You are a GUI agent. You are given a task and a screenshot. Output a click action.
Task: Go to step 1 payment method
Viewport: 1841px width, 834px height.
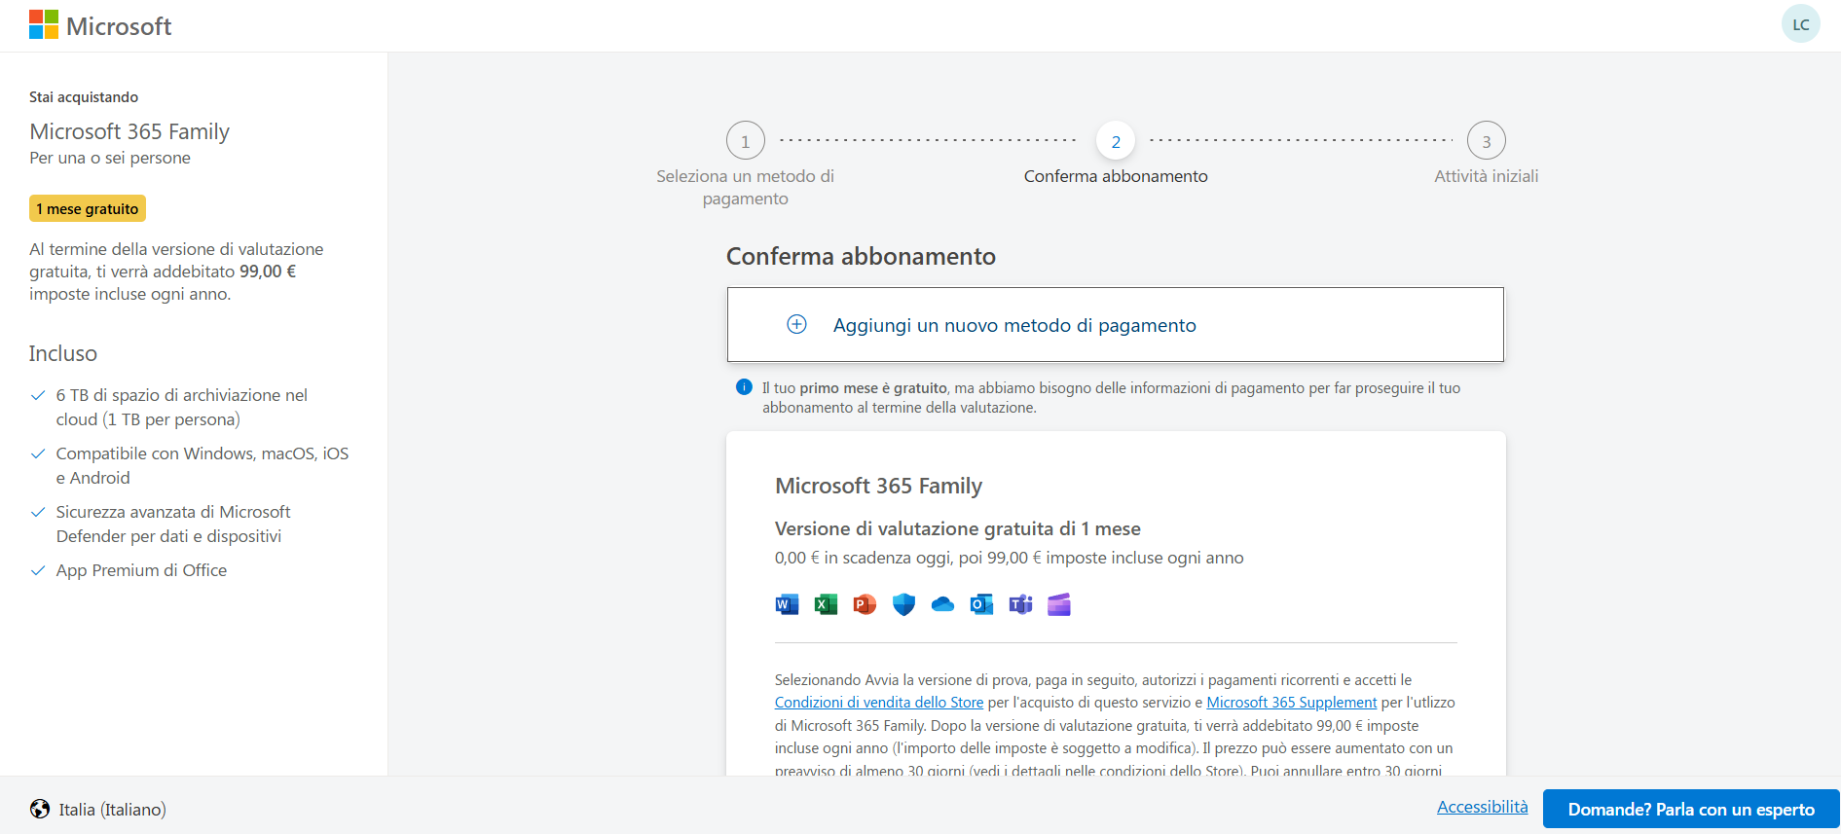pyautogui.click(x=746, y=141)
